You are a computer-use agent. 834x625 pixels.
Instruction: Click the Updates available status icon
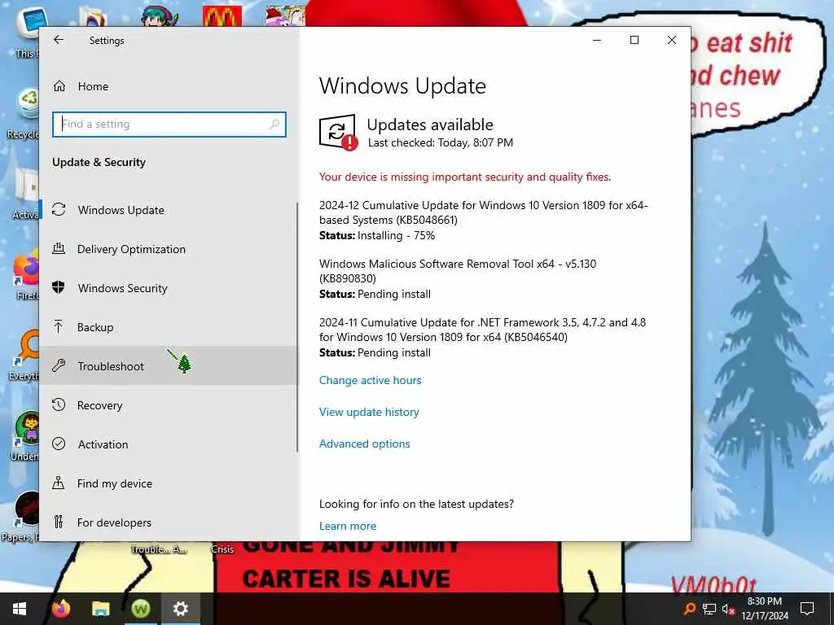pos(338,133)
